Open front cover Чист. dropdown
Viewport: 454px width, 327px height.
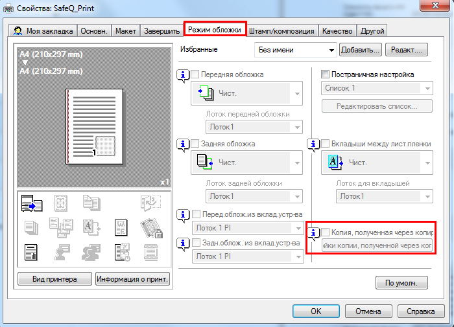pos(246,93)
